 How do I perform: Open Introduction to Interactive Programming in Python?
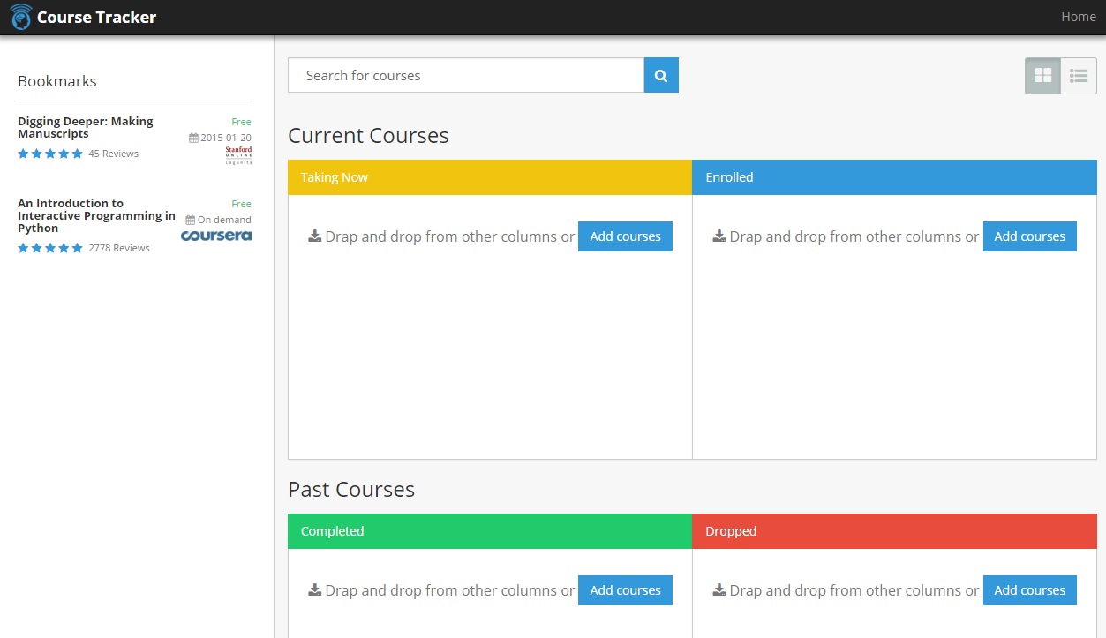(96, 215)
